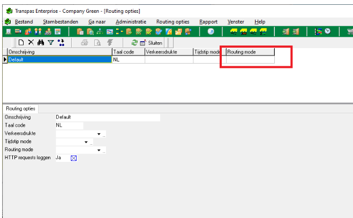Toggle the HTTP requests loggen checkbox
The image size is (353, 218).
point(74,158)
